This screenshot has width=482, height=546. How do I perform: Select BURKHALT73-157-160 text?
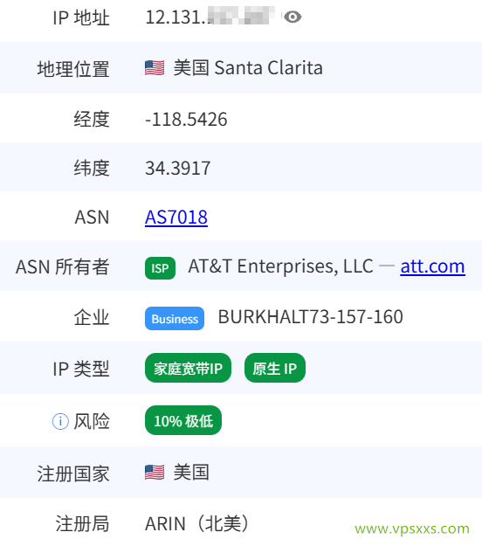[x=311, y=317]
